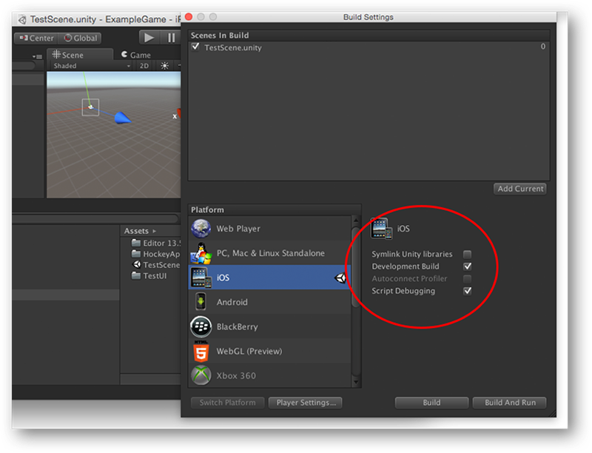The image size is (592, 453).
Task: Select the BlackBerry platform
Action: (269, 326)
